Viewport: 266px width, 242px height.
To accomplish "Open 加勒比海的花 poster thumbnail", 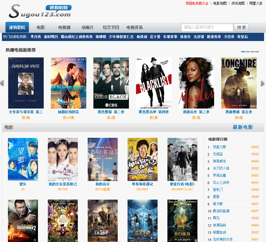I will pyautogui.click(x=69, y=83).
